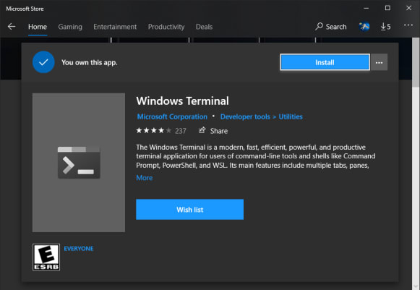
Task: Click the Share icon
Action: [x=202, y=130]
